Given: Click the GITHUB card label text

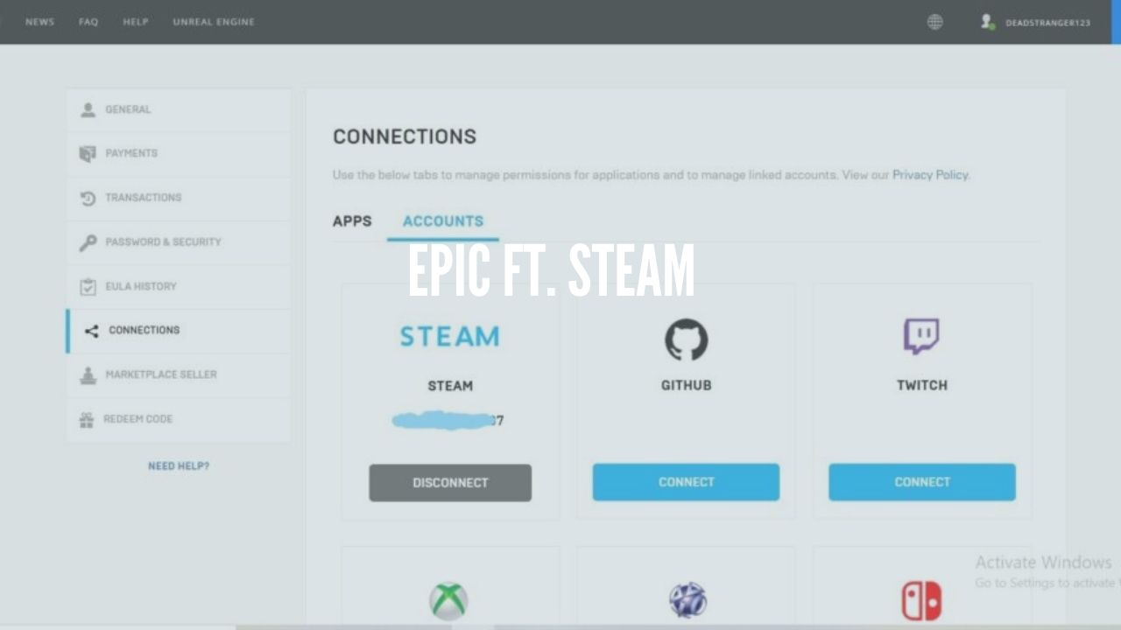Looking at the screenshot, I should click(x=686, y=385).
